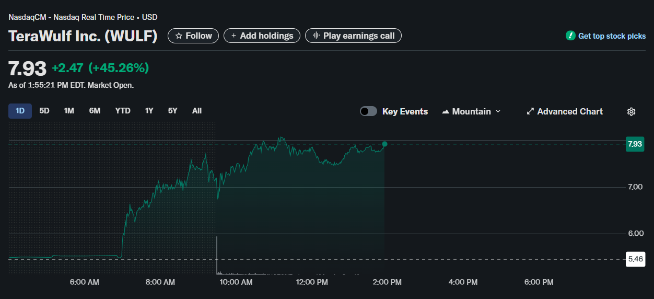Image resolution: width=654 pixels, height=299 pixels.
Task: Click the 6:00 PM time axis label
Action: pyautogui.click(x=539, y=282)
